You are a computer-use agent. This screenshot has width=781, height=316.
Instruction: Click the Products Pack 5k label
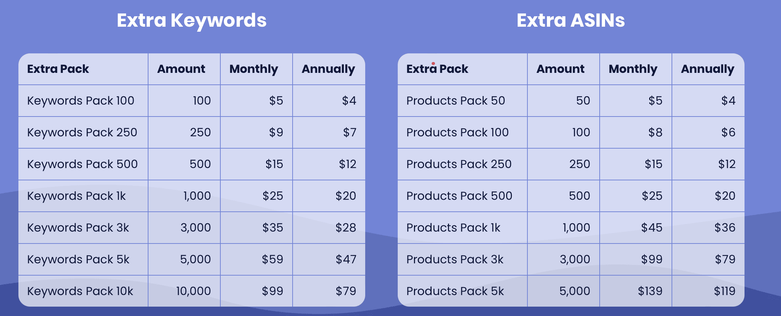point(455,291)
